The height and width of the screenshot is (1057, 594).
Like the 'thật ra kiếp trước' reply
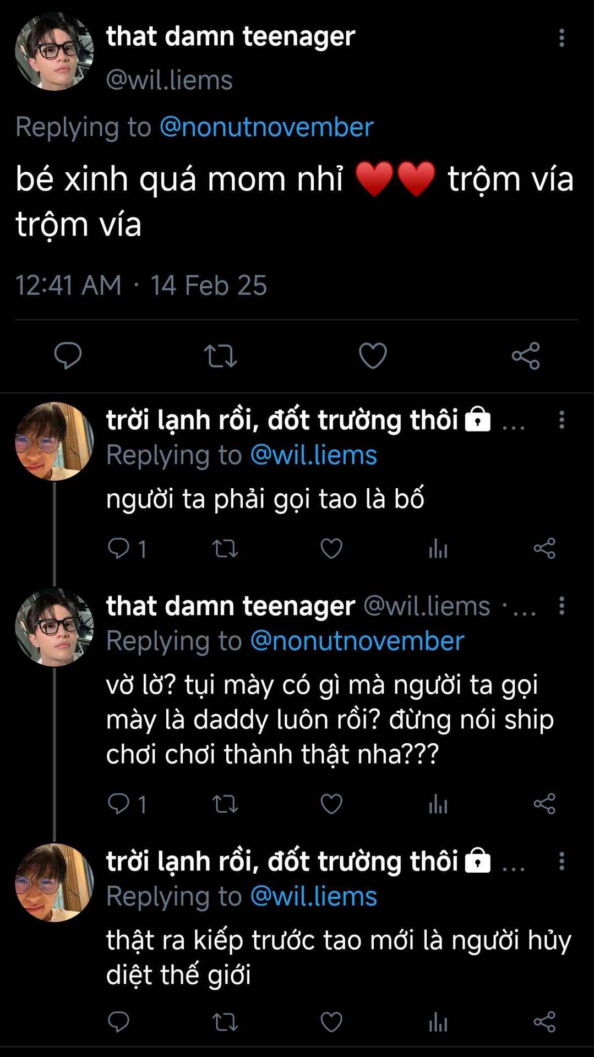(x=331, y=1022)
